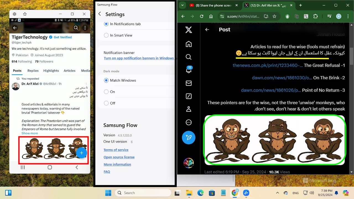The width and height of the screenshot is (354, 199).
Task: Tap the phone back navigation button
Action: coord(77,167)
